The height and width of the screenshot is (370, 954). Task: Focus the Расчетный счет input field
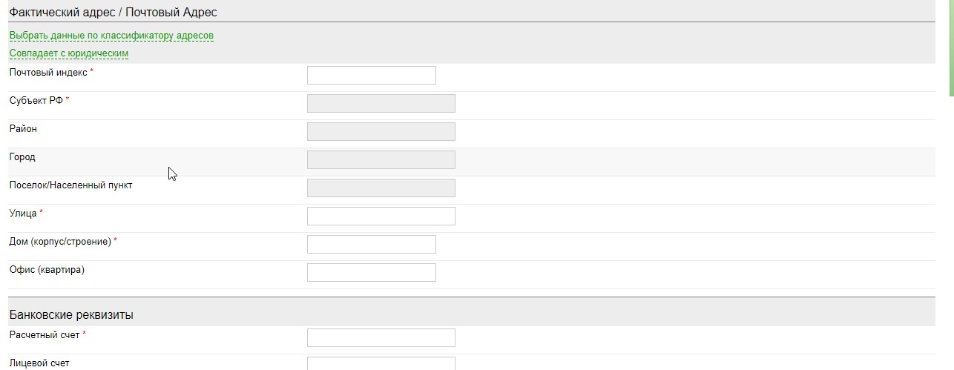click(x=381, y=337)
